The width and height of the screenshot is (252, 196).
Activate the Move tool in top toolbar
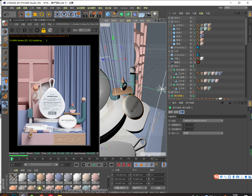(28, 14)
